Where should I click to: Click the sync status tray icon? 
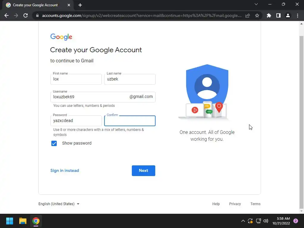click(250, 221)
